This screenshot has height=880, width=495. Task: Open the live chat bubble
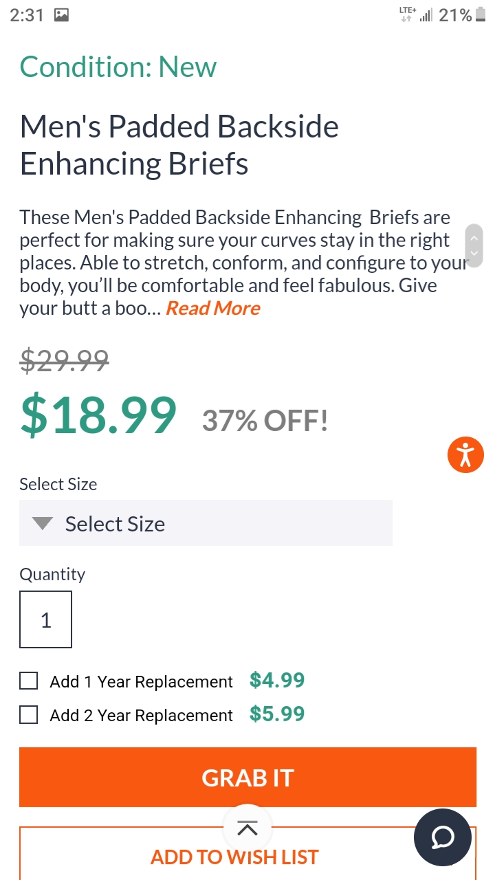443,837
